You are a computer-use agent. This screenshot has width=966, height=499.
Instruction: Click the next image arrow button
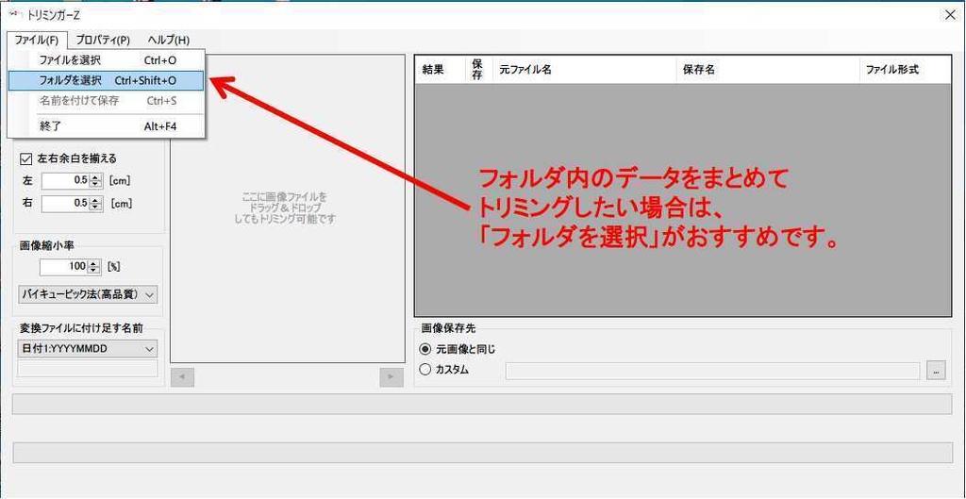(x=391, y=377)
